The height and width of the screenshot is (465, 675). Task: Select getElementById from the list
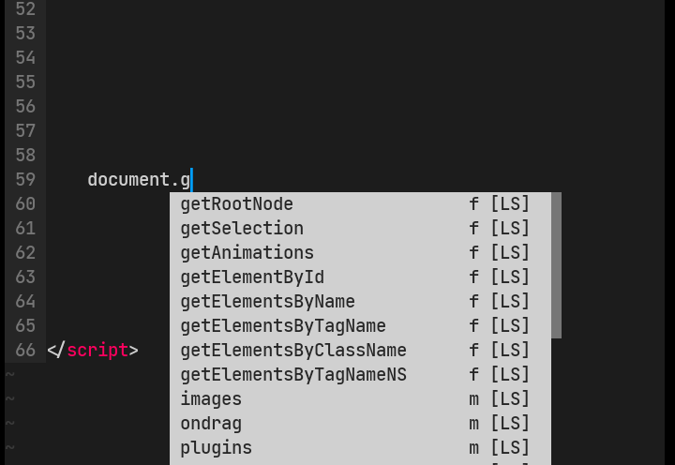(x=360, y=277)
